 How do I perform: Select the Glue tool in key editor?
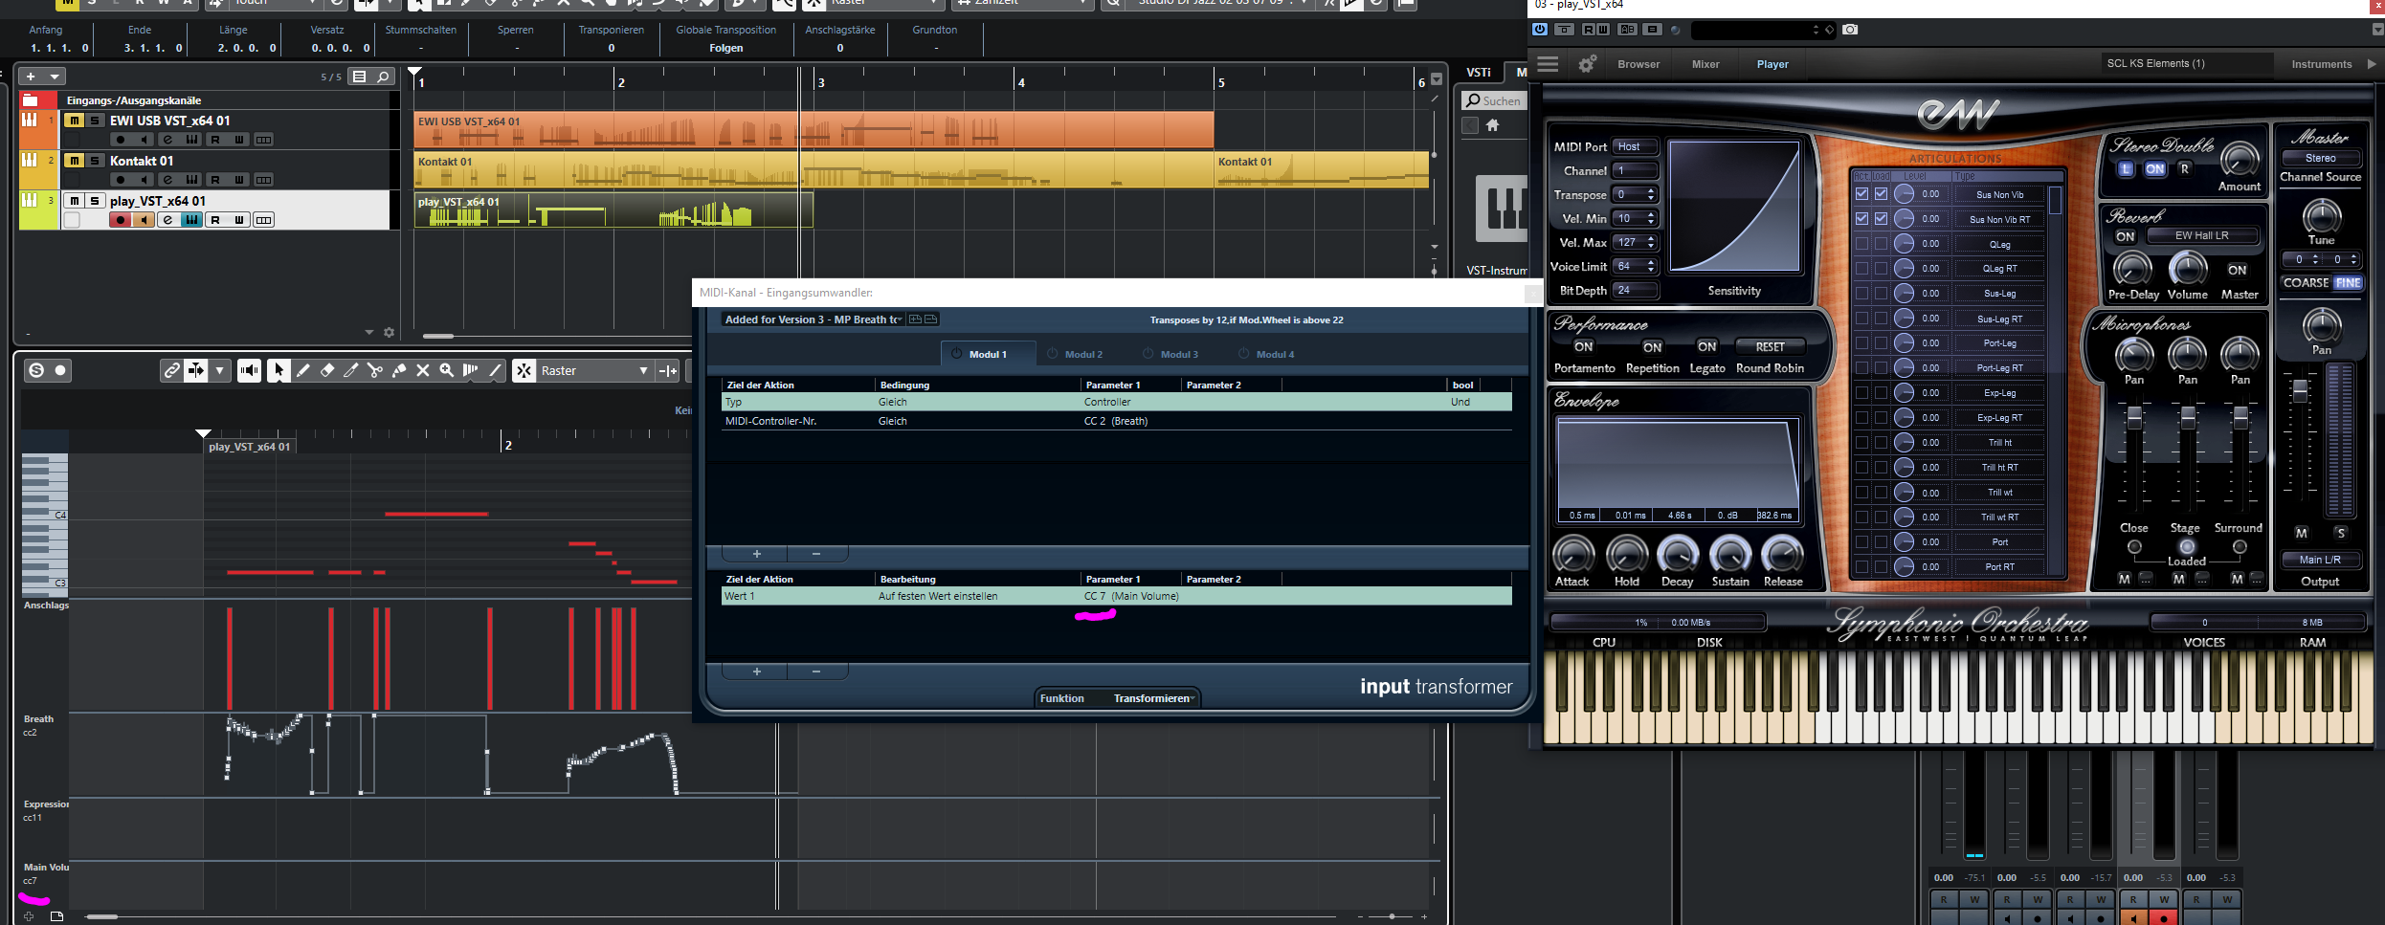(399, 371)
